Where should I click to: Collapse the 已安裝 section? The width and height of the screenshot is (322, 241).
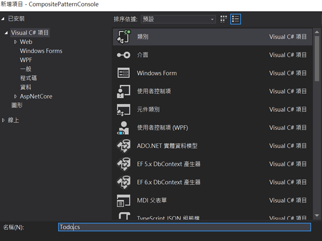3,19
